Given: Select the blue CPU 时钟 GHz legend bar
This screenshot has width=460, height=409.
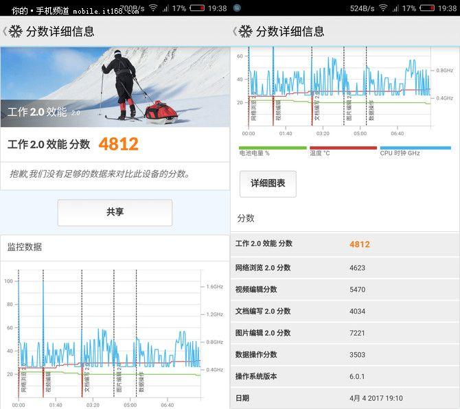Looking at the screenshot, I should tap(415, 148).
